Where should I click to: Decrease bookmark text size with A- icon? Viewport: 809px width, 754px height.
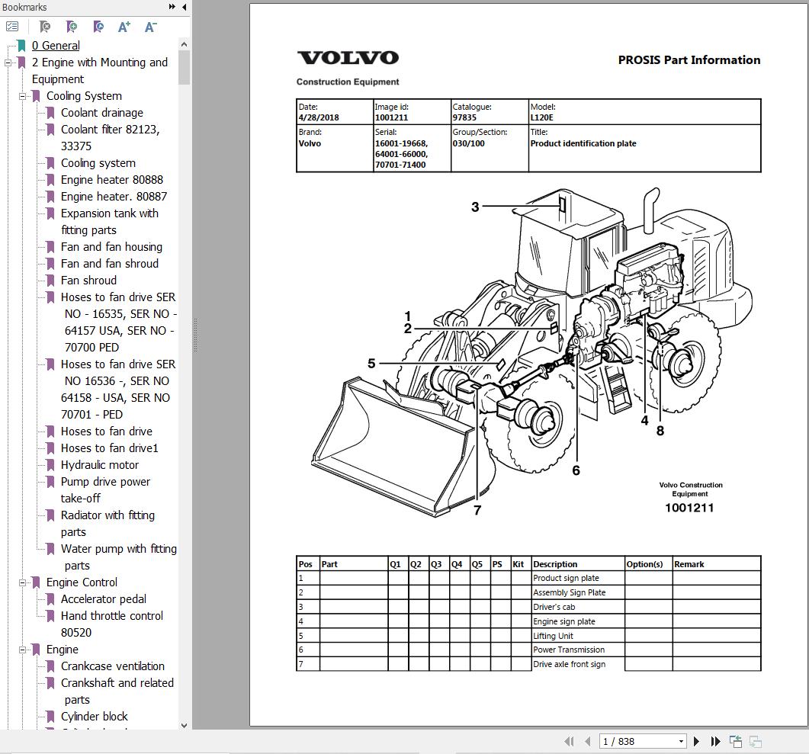click(x=150, y=25)
